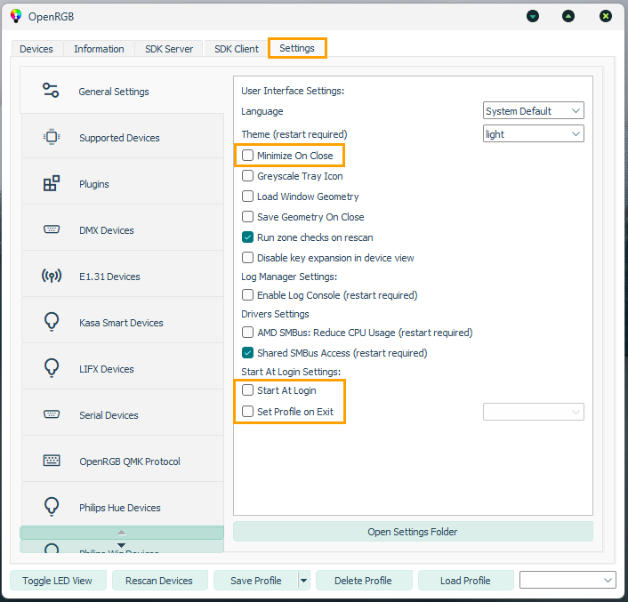Select the Settings tab
The width and height of the screenshot is (628, 602).
297,48
